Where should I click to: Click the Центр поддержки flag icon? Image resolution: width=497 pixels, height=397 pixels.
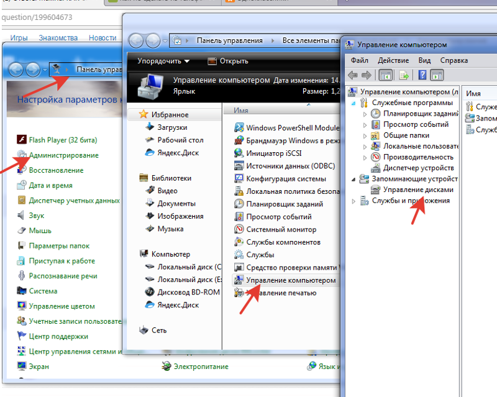[22, 335]
